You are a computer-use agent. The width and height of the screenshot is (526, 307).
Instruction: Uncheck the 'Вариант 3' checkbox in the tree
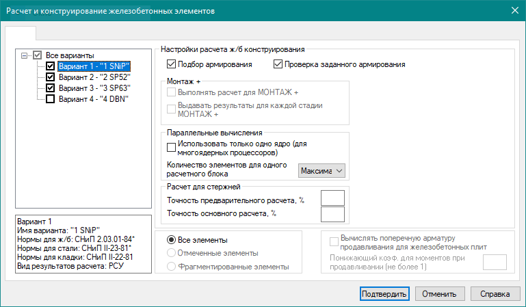click(50, 88)
